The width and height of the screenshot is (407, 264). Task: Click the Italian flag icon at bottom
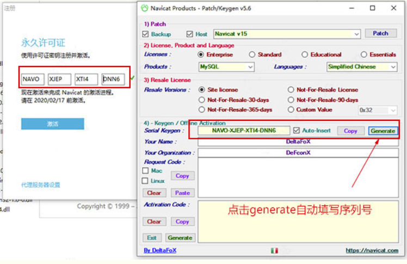click(274, 250)
